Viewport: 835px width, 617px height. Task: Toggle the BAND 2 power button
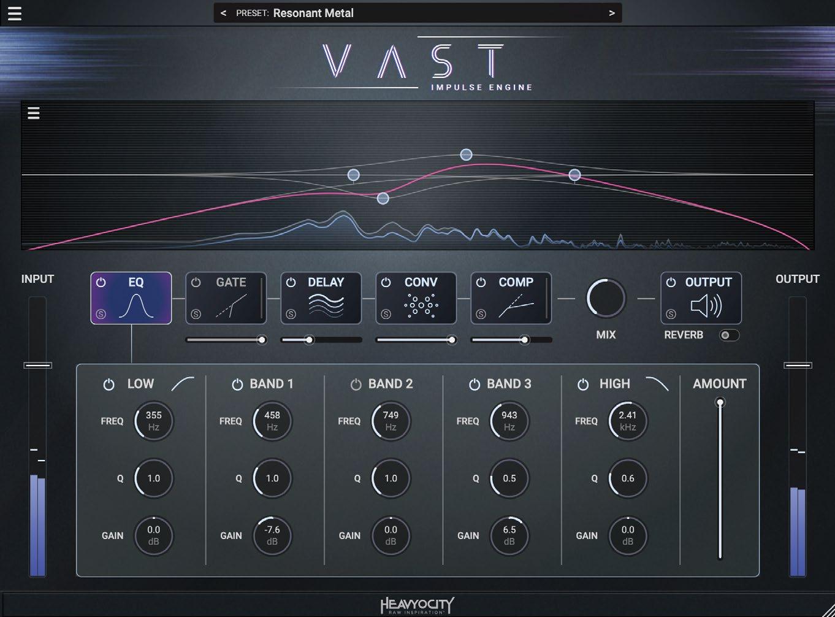[356, 385]
